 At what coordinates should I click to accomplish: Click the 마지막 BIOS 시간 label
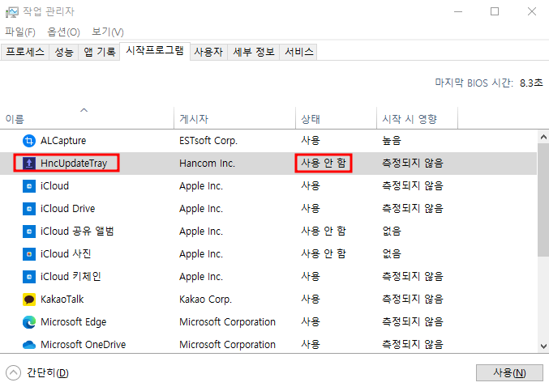474,83
